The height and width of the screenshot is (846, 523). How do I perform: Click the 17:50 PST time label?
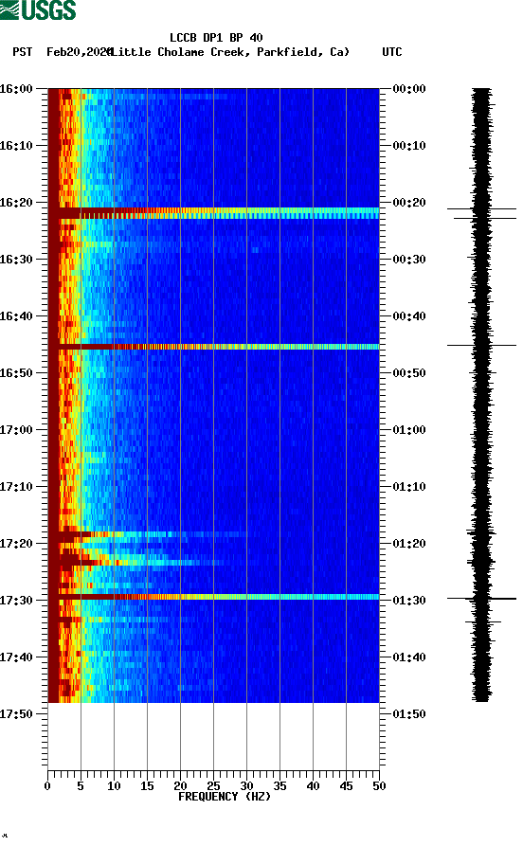[x=16, y=714]
